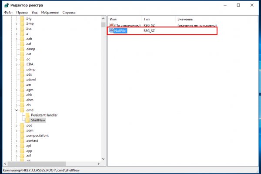Click the NullFile string value icon
Screen dimensions: 261x174
tap(111, 31)
